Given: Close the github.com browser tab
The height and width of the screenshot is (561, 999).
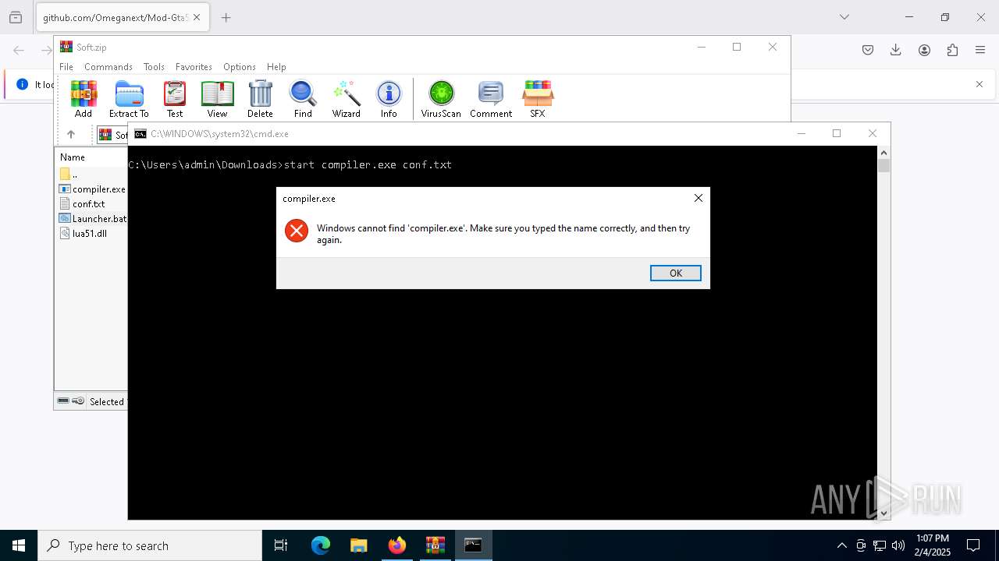Looking at the screenshot, I should (x=197, y=17).
